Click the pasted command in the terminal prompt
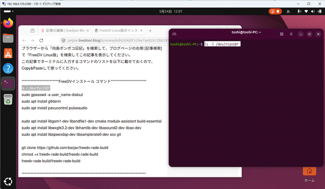This screenshot has width=325, height=189. (222, 44)
